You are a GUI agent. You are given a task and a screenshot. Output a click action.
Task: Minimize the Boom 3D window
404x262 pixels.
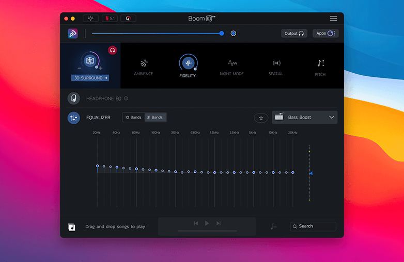(x=73, y=19)
